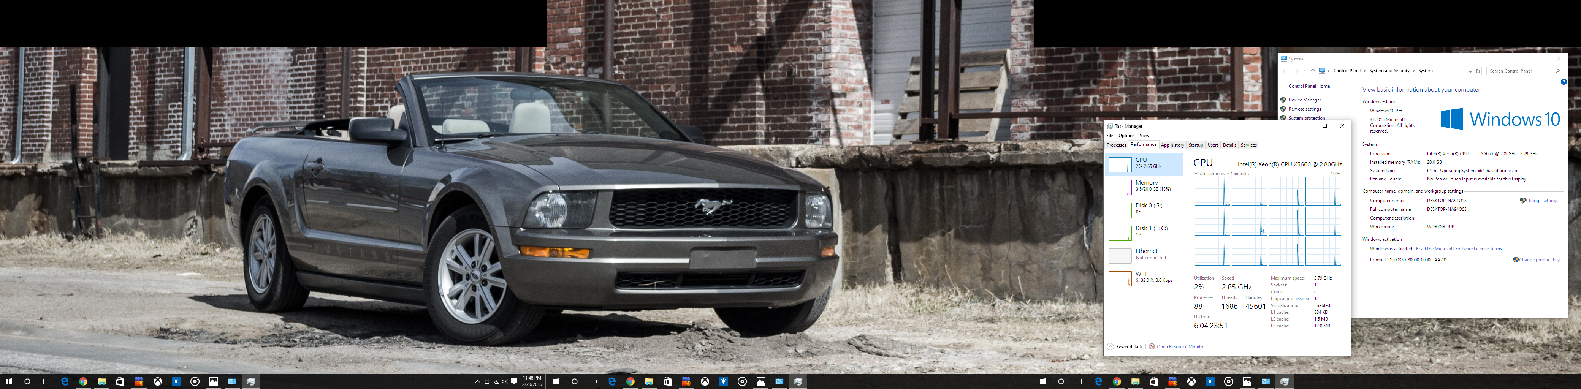Select Disk 0 (G:) performance entry

[x=1144, y=210]
